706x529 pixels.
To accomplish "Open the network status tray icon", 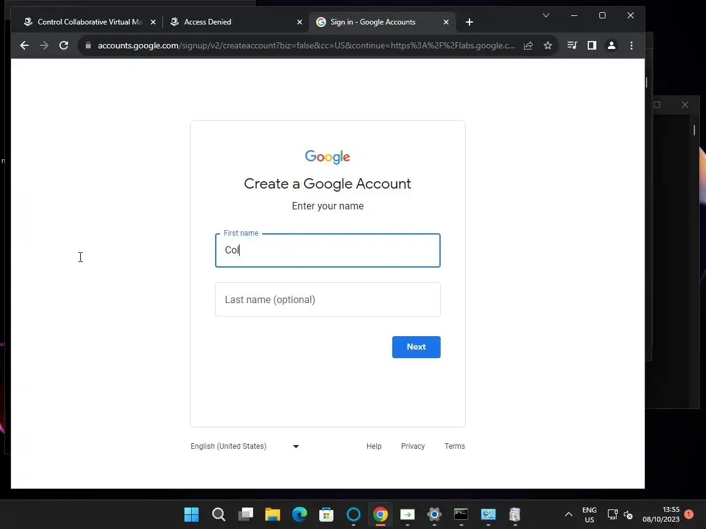I will point(612,514).
